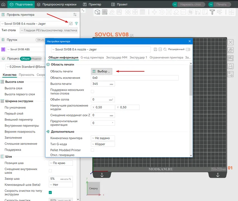
Task: Open the Тип G-кода Klipper dropdown
Action: tap(103, 144)
